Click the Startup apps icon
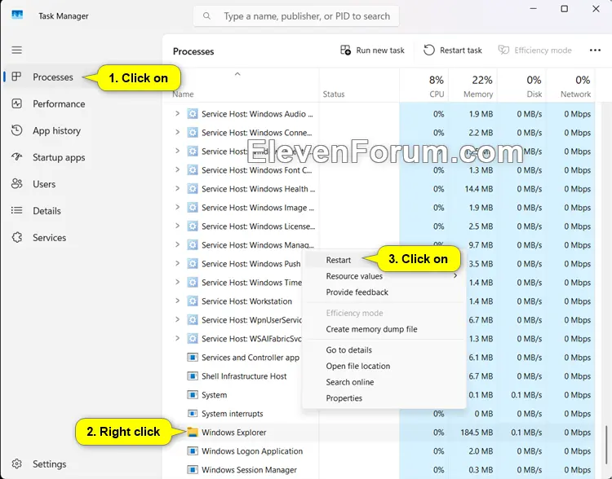This screenshot has width=612, height=479. 17,157
